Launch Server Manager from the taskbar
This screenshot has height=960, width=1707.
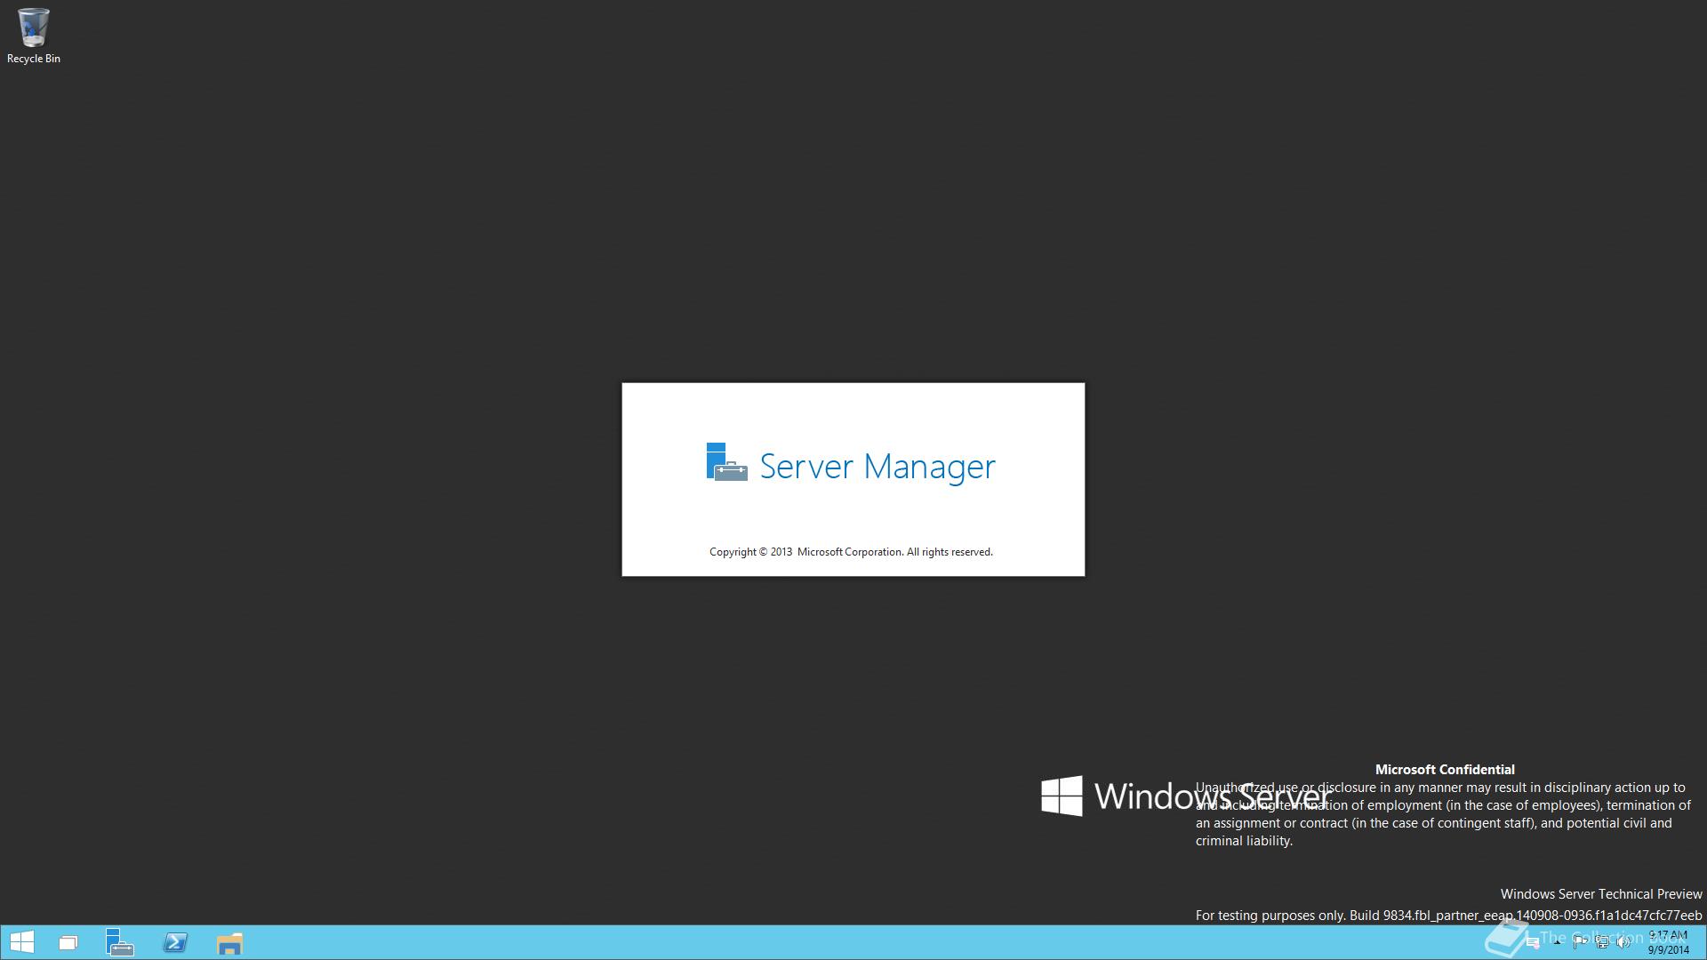tap(120, 942)
